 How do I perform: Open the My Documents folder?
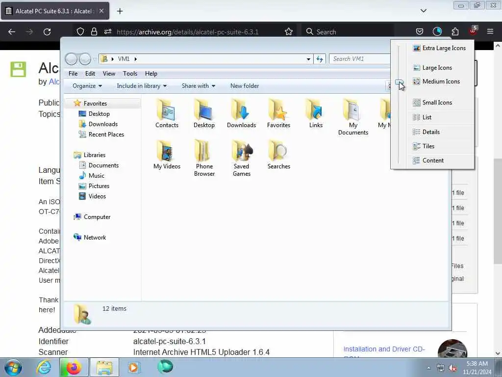353,117
